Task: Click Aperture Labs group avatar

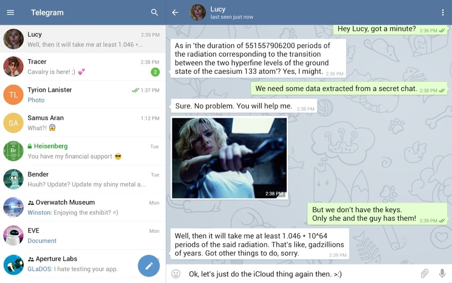Action: click(x=13, y=264)
